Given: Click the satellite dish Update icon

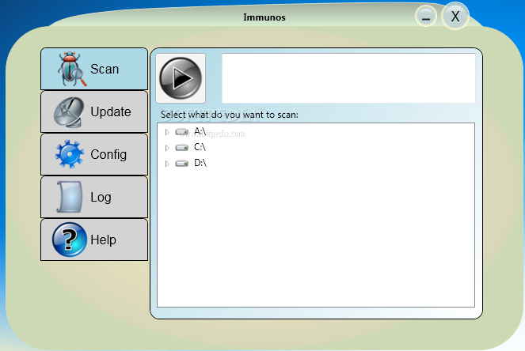Looking at the screenshot, I should pyautogui.click(x=69, y=112).
